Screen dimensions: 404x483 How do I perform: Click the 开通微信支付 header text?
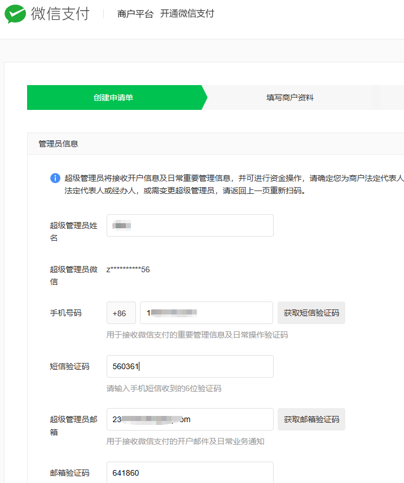(187, 14)
